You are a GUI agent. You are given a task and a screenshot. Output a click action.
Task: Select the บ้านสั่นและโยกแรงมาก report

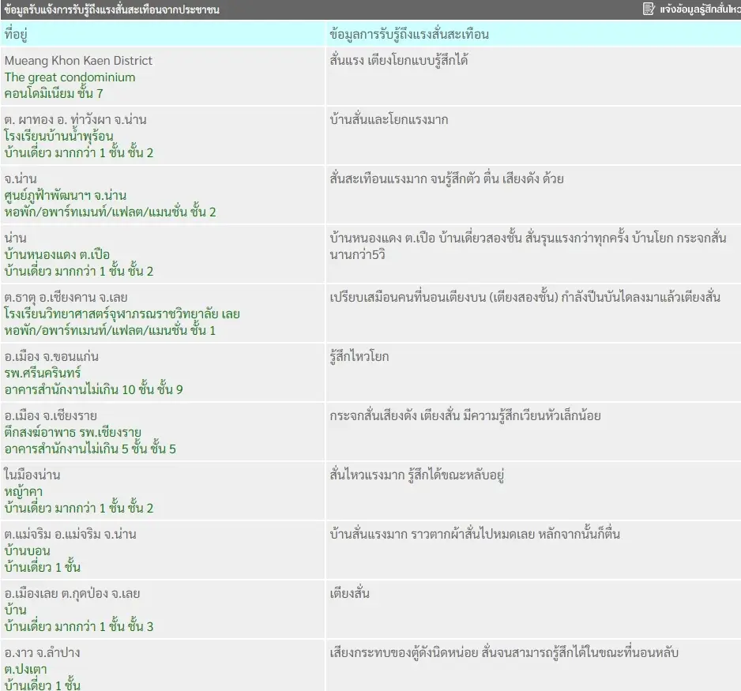389,119
